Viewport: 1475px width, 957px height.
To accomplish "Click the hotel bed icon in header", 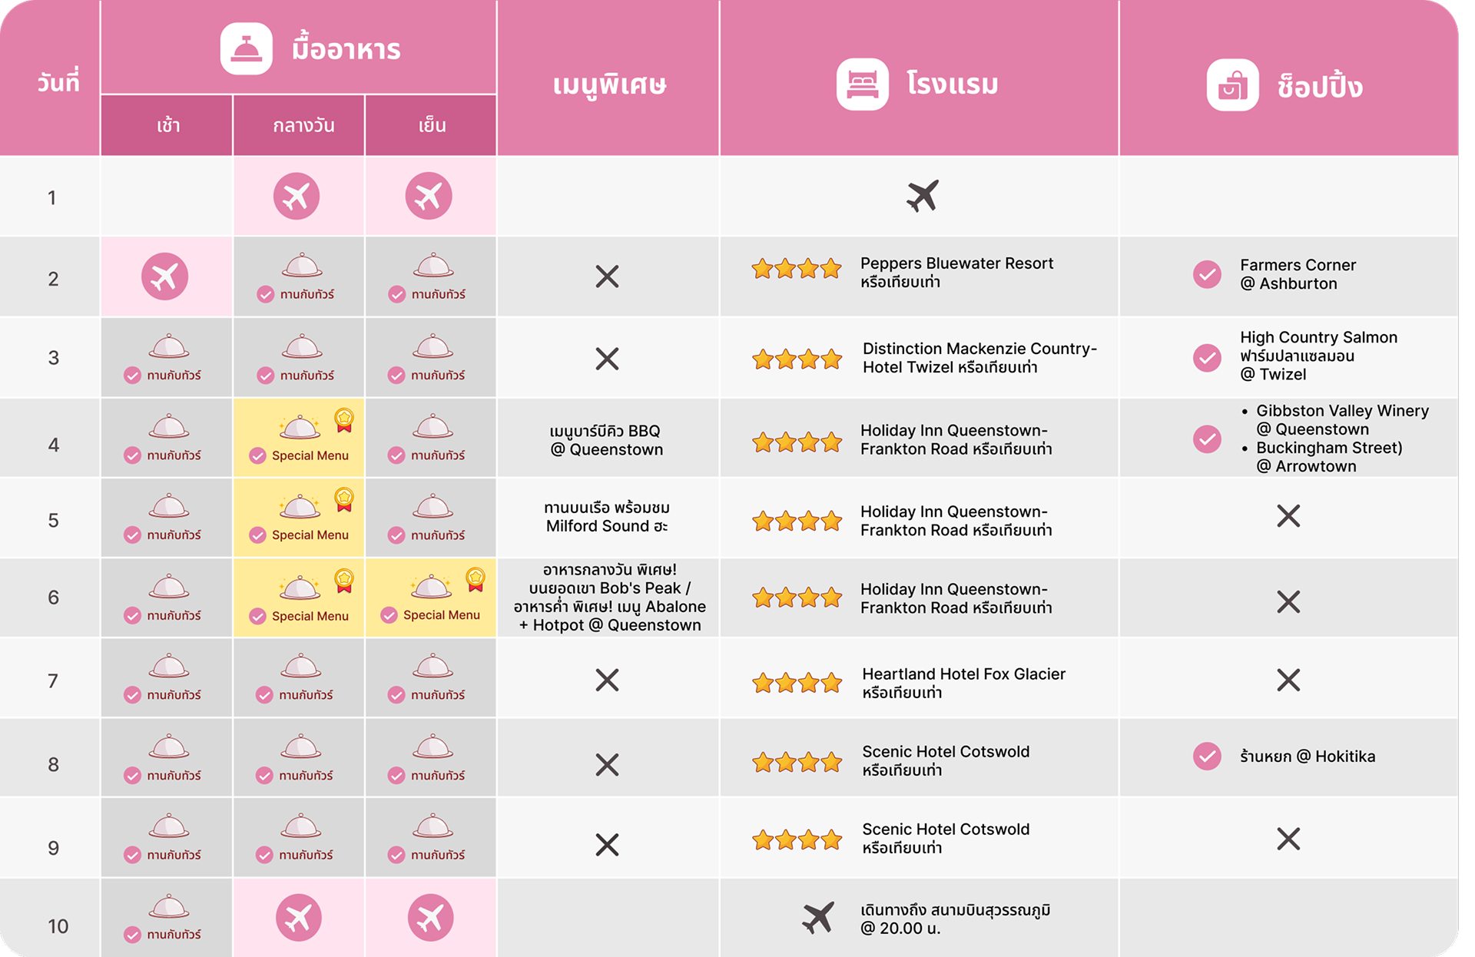I will pos(862,84).
